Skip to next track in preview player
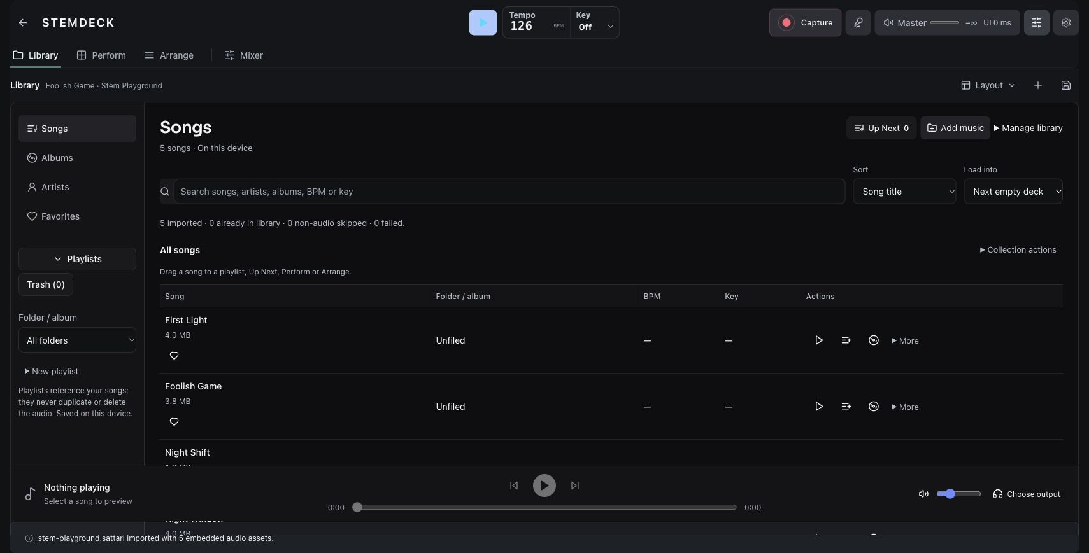This screenshot has height=553, width=1089. [575, 486]
